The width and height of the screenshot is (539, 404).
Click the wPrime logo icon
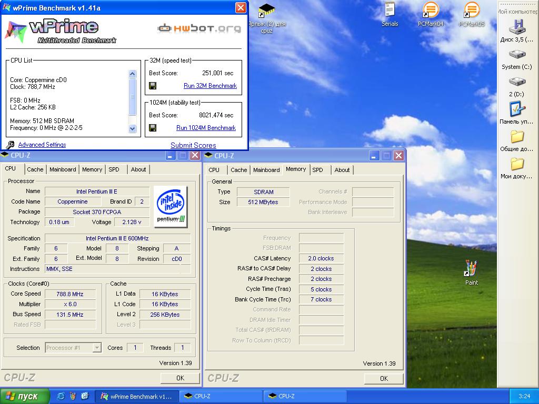16,32
